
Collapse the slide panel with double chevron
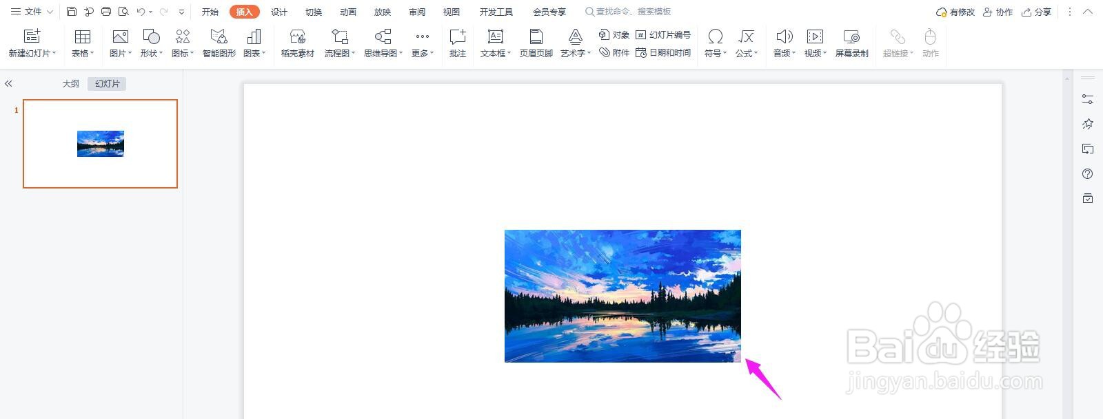pos(8,83)
